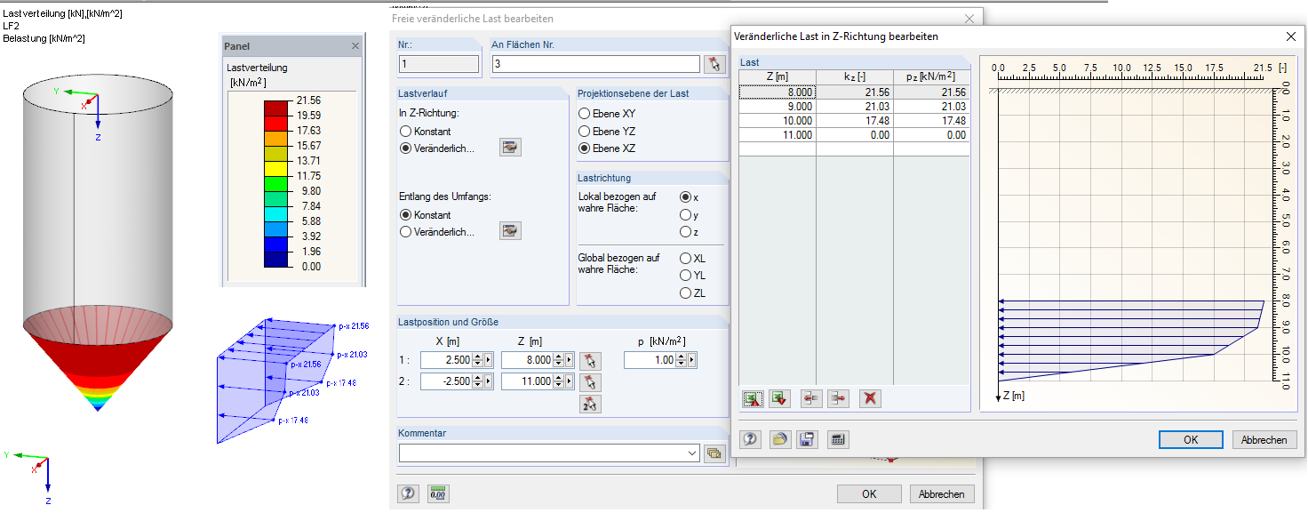Pick point 1 position graphically
1308x521 pixels.
point(590,360)
